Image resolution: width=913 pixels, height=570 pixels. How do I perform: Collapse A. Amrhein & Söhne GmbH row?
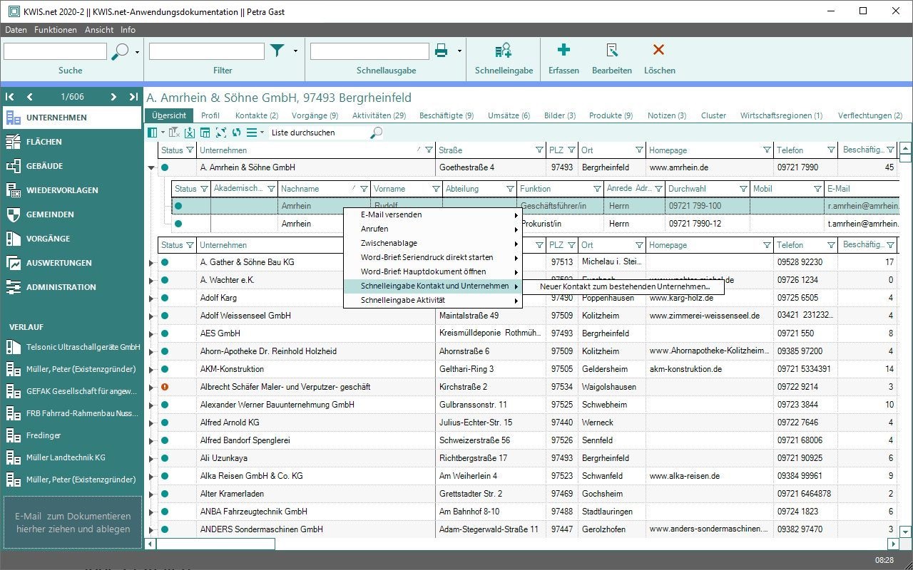(151, 168)
